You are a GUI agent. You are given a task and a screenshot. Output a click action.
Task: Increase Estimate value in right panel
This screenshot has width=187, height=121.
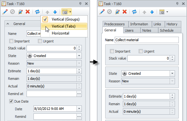pos(172,95)
